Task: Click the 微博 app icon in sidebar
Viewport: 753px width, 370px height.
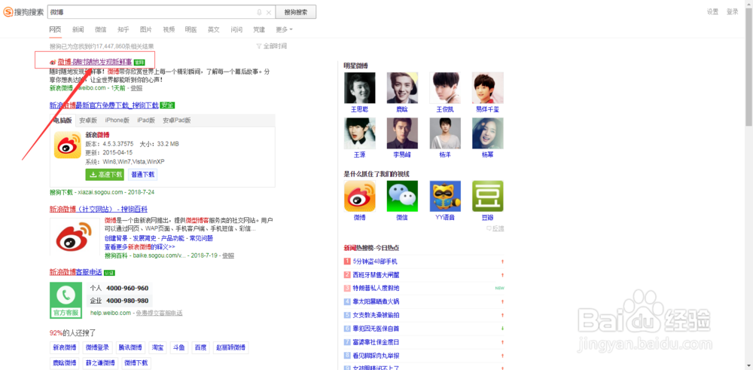Action: pos(360,196)
